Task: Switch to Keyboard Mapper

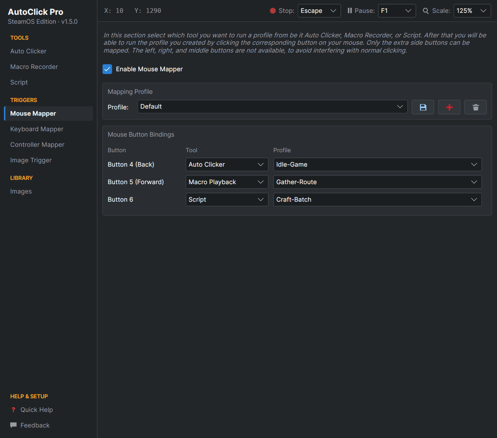Action: pyautogui.click(x=48, y=129)
